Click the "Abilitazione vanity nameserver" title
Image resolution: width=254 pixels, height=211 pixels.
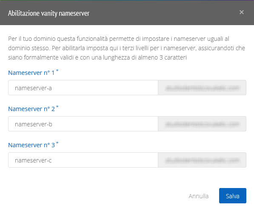49,13
